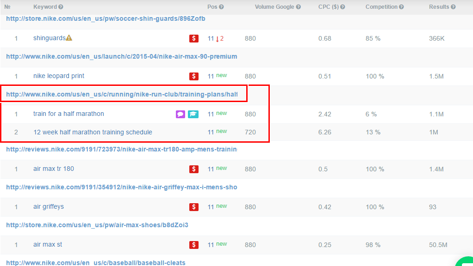This screenshot has height=266, width=473.
Task: Click the 85 % competition for shinguards
Action: 373,38
